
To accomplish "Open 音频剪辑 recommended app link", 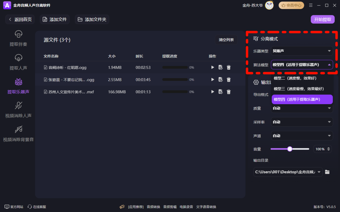I will point(170,207).
